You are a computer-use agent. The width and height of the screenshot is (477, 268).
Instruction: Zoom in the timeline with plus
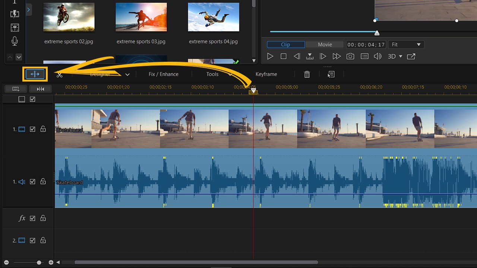click(51, 262)
